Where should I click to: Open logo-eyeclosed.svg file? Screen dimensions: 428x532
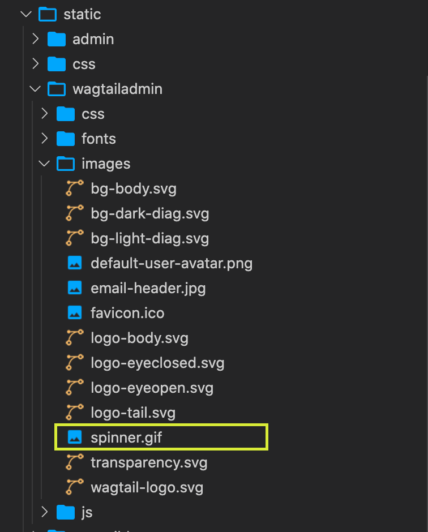click(x=157, y=363)
